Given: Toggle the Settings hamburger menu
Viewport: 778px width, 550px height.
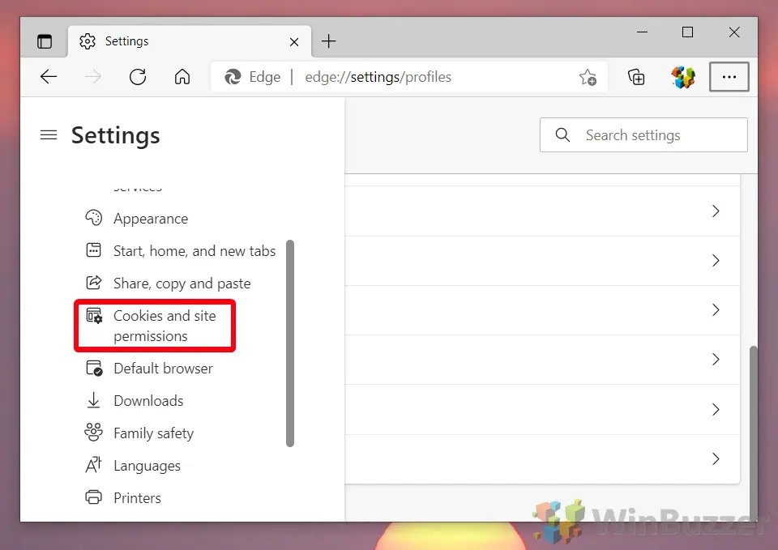Looking at the screenshot, I should 49,135.
